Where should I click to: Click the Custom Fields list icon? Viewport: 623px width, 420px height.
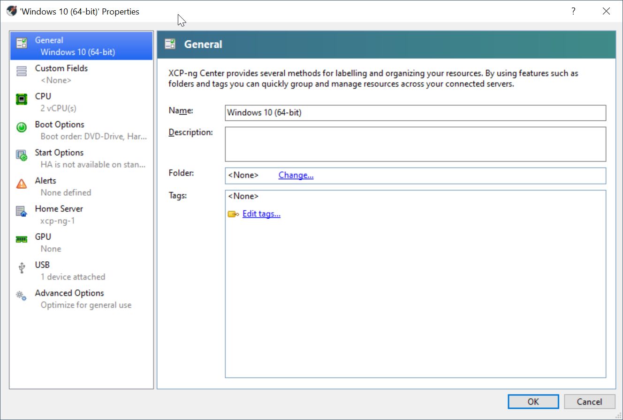(22, 71)
